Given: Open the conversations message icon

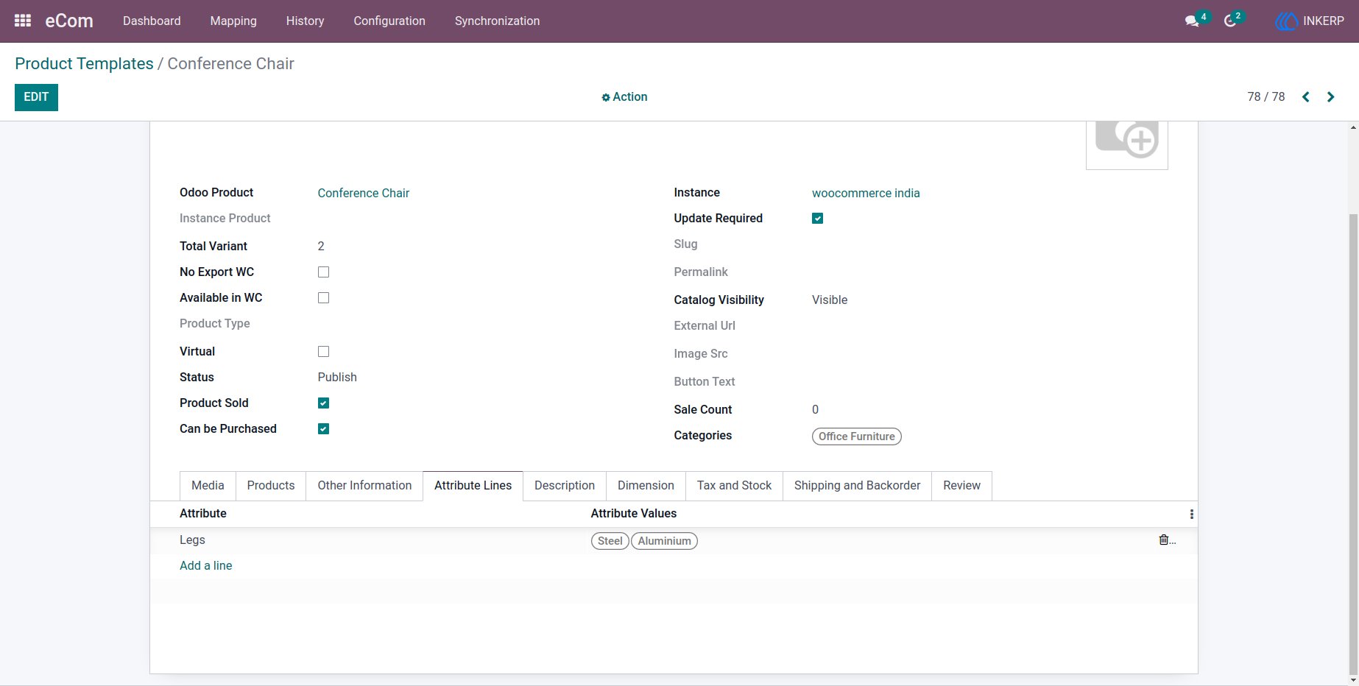Looking at the screenshot, I should (1192, 21).
